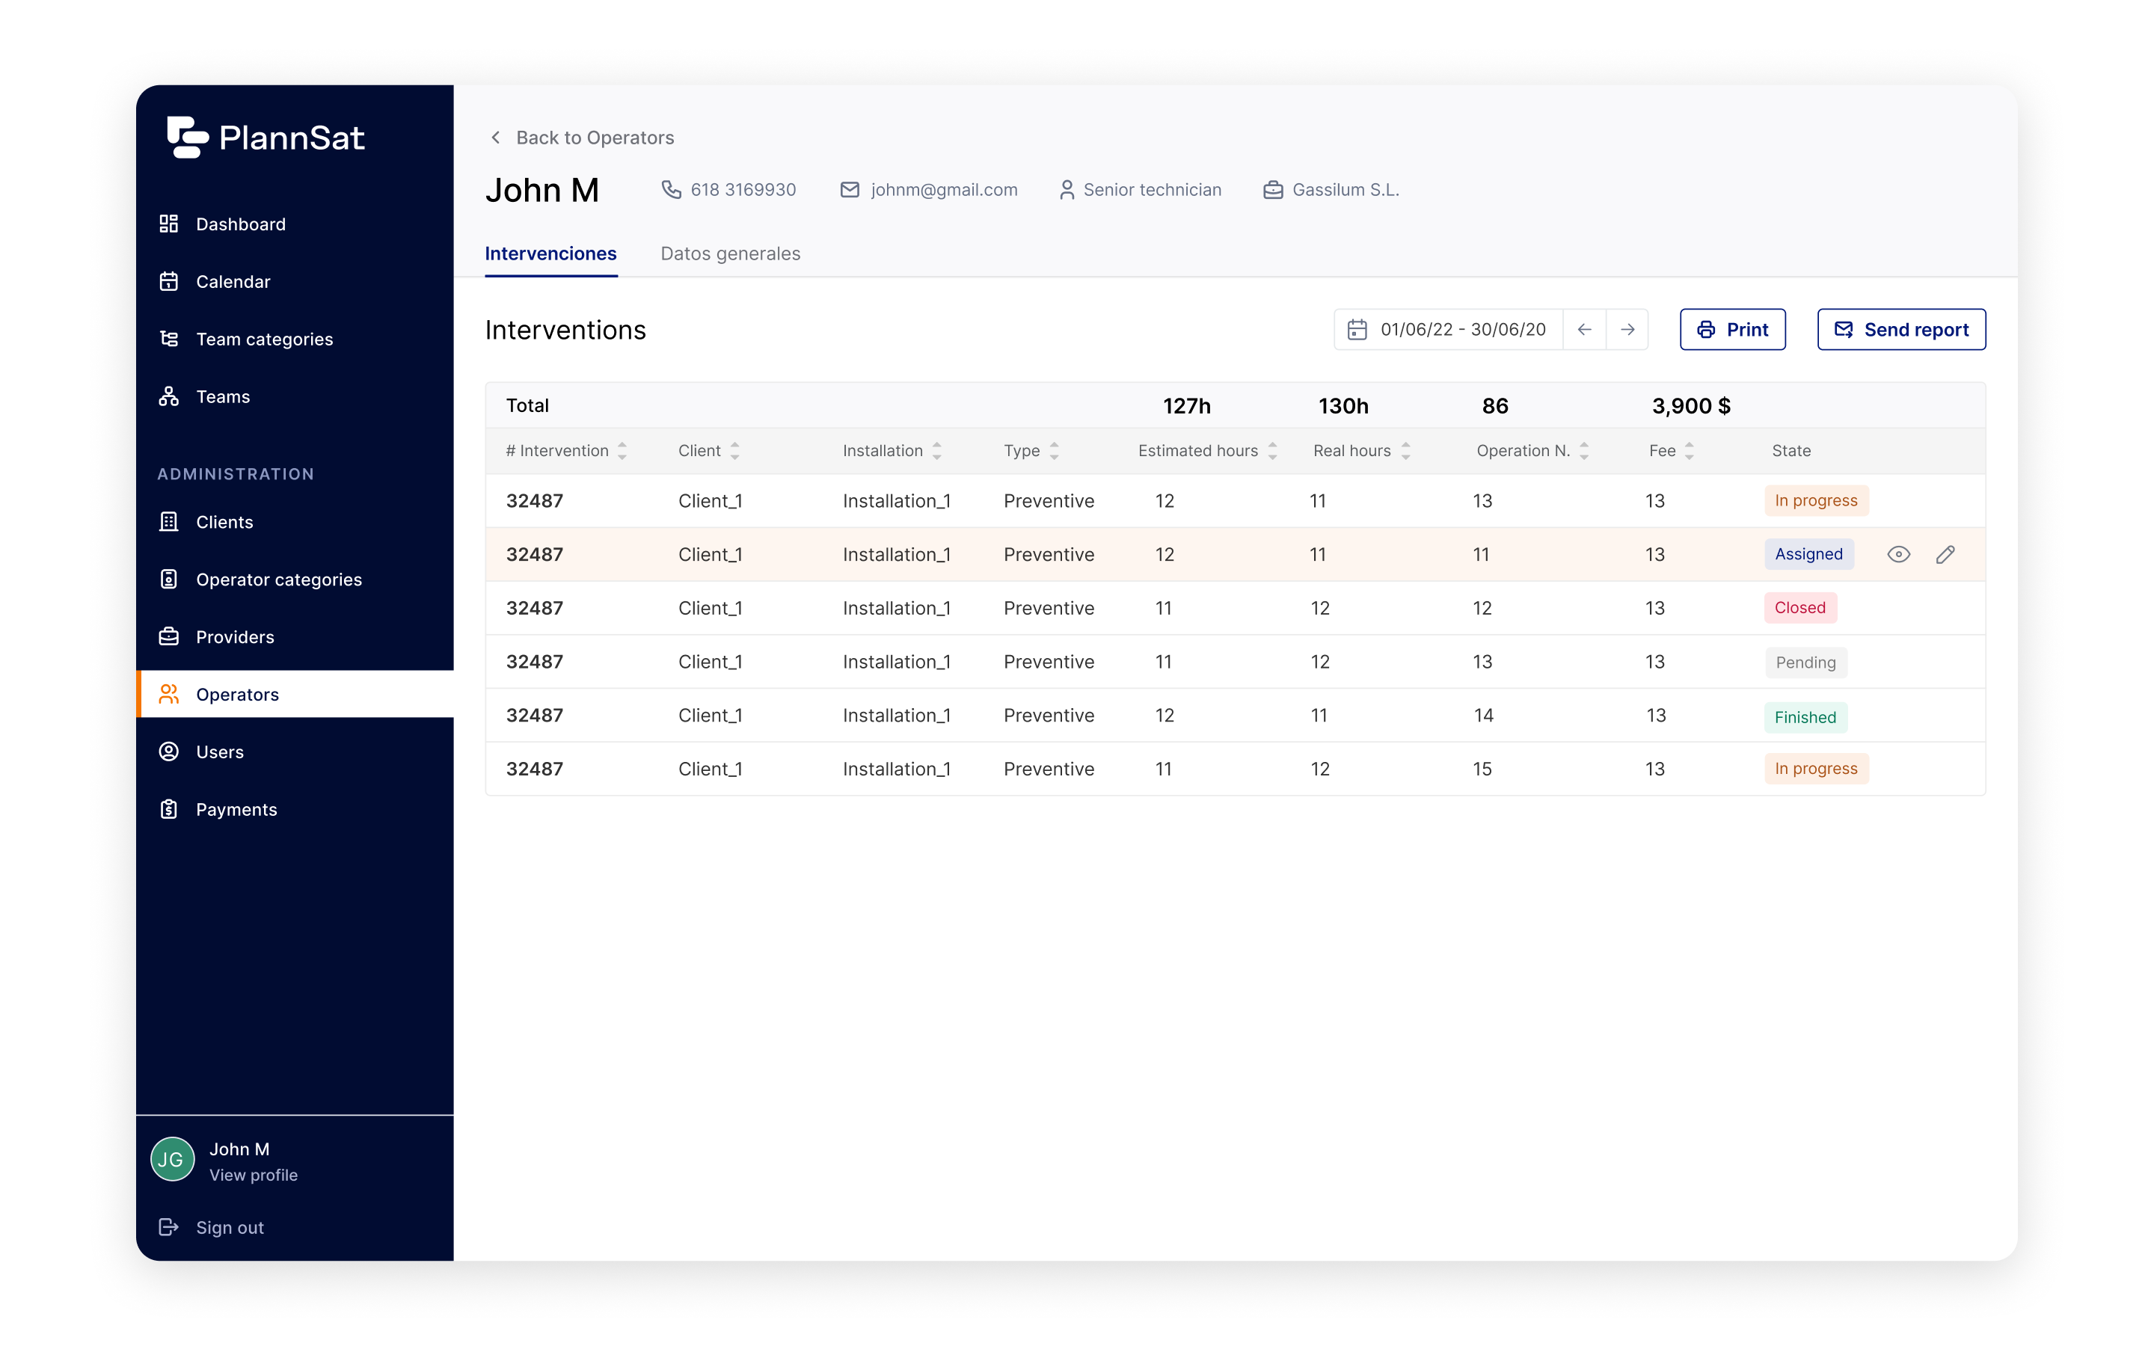Go to next date range with right arrow
2154x1346 pixels.
coord(1627,329)
